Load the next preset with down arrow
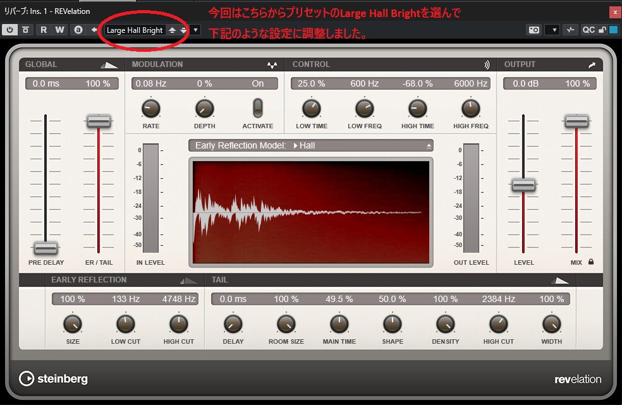 pos(183,30)
